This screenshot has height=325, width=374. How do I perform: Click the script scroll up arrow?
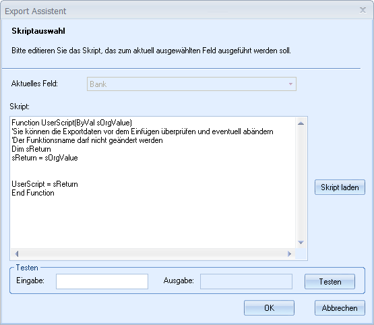pos(301,123)
